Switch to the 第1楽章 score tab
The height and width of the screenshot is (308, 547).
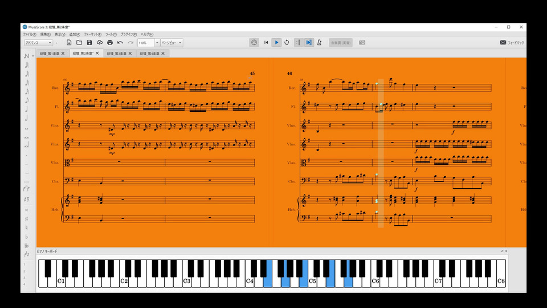(50, 54)
